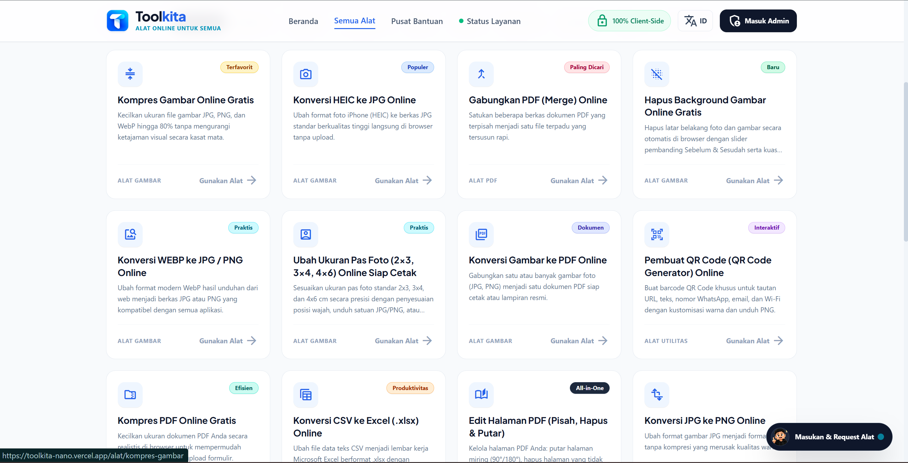
Task: Click the Gunakan Alat arrow on Kompres Gambar
Action: [x=252, y=181]
